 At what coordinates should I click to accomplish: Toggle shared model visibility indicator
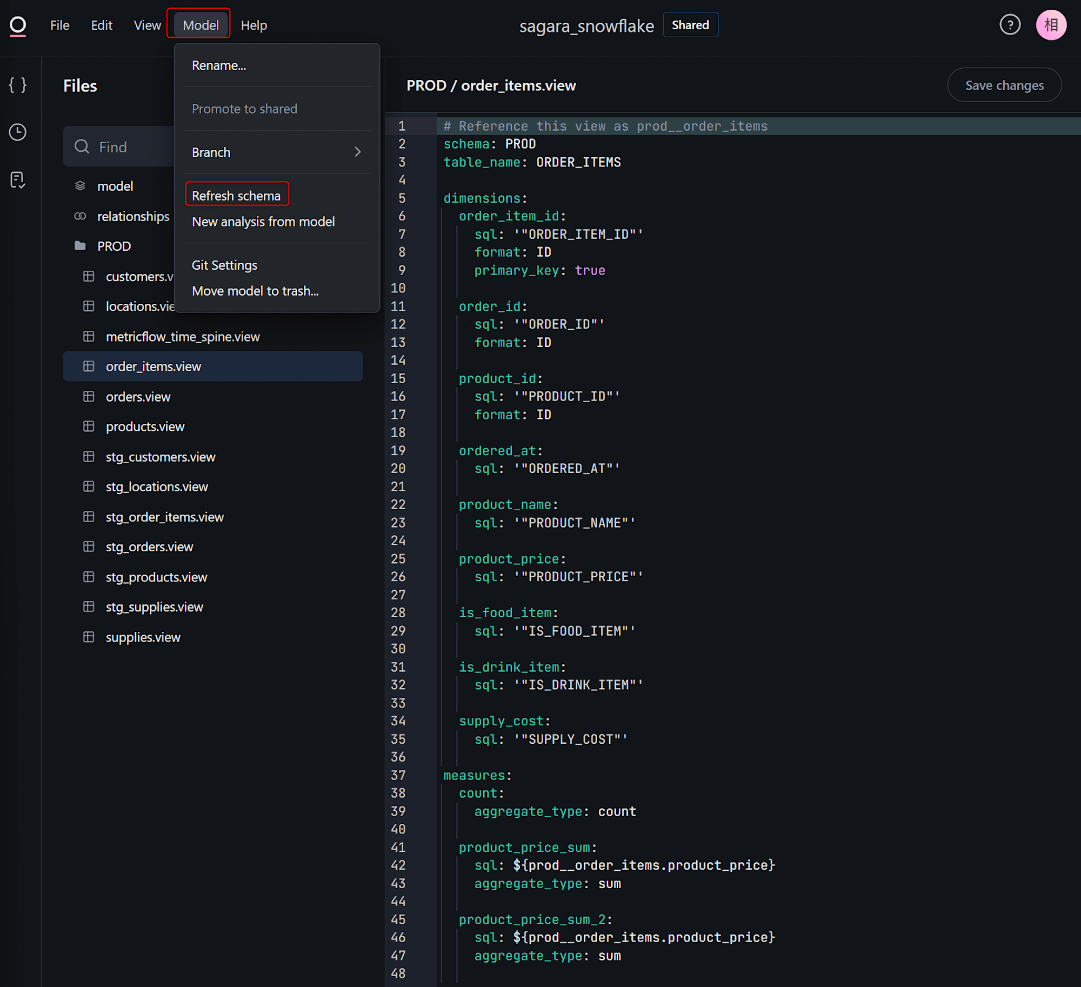point(690,25)
